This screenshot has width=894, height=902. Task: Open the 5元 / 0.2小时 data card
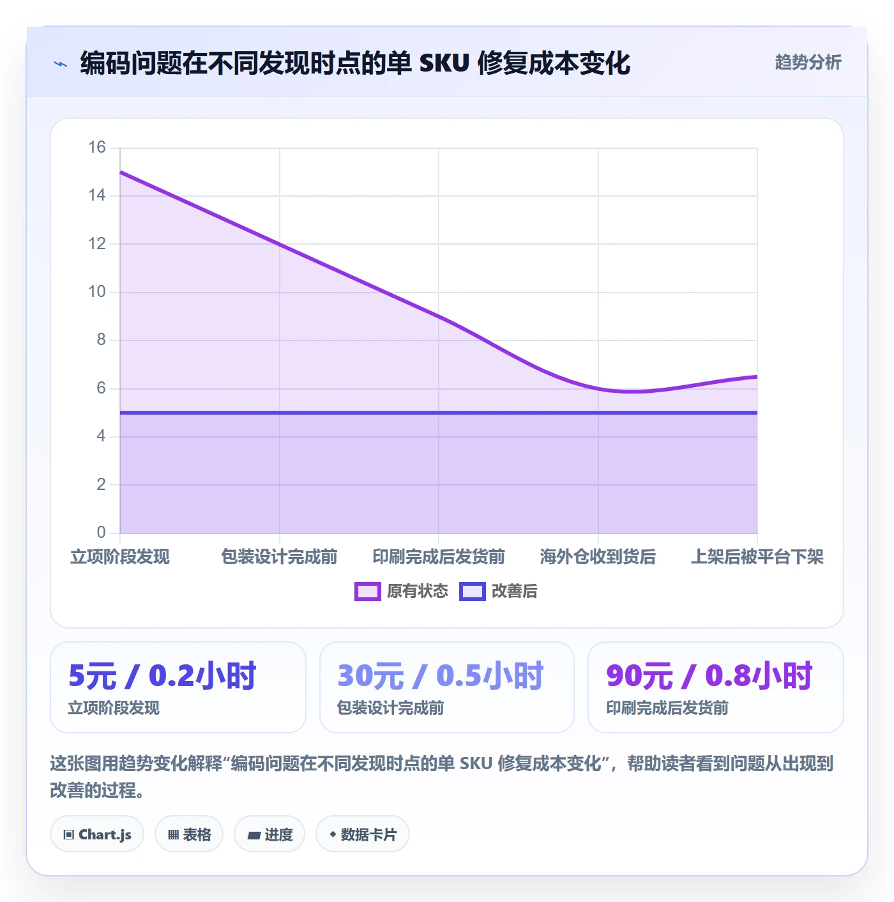[178, 687]
